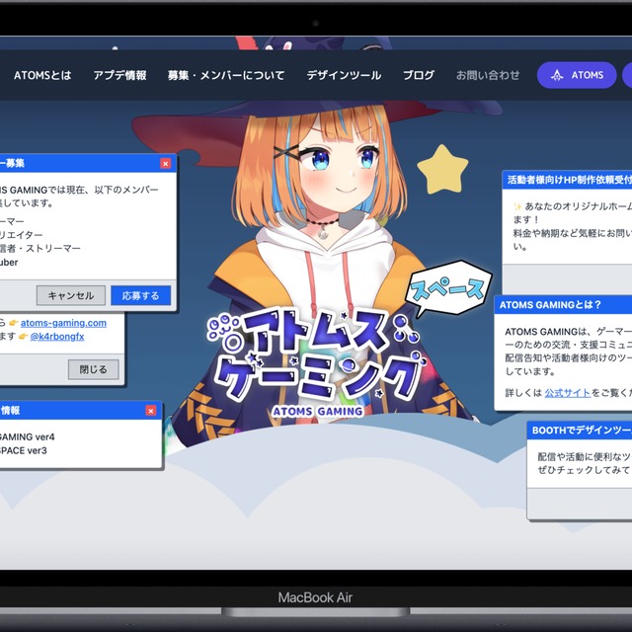This screenshot has height=632, width=632.
Task: Open the ATOMSとは menu item
Action: [x=42, y=75]
